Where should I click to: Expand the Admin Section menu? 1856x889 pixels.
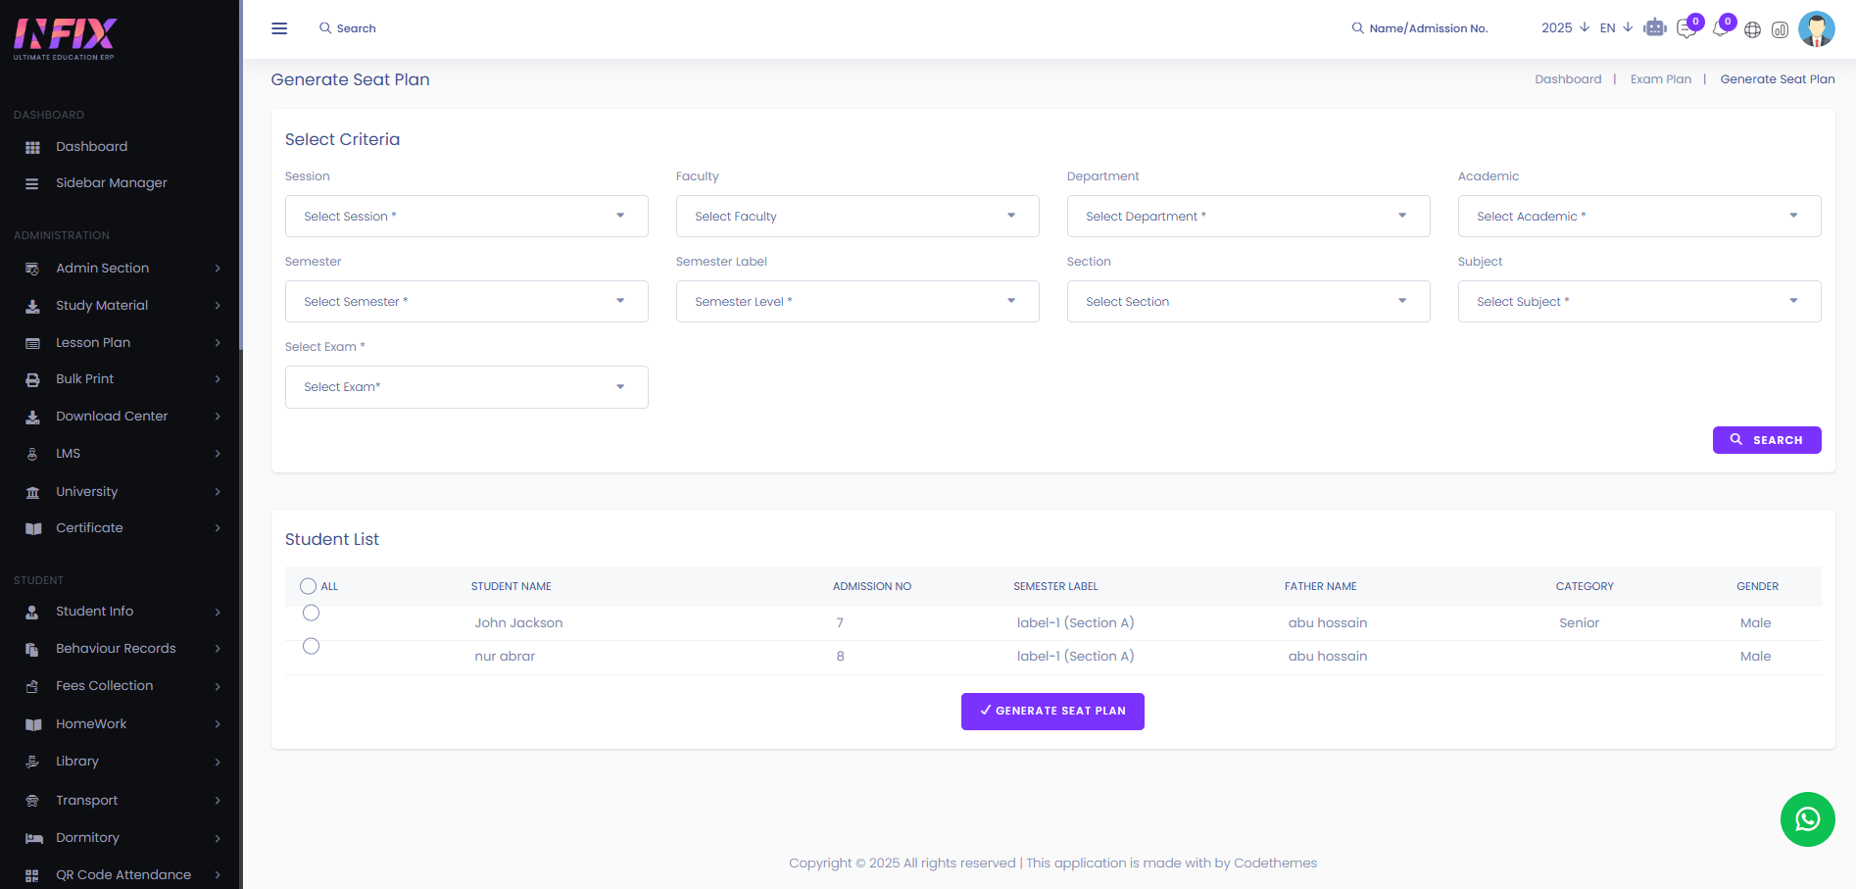pos(120,269)
